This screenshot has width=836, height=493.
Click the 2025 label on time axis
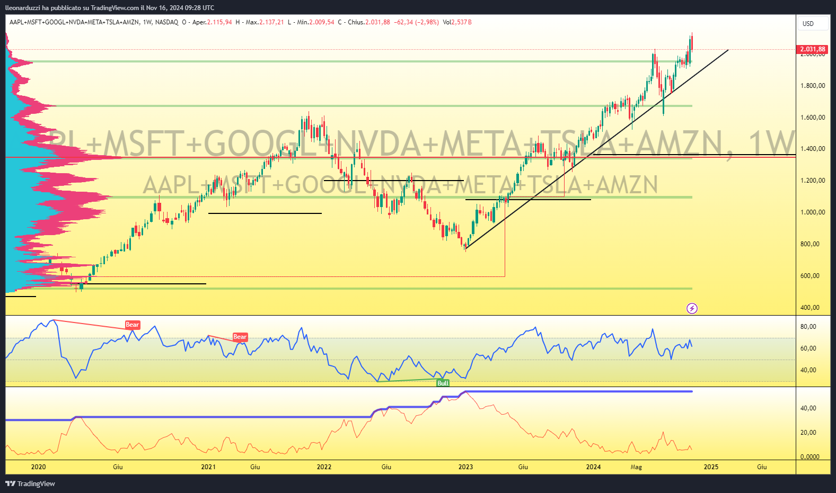pyautogui.click(x=711, y=467)
